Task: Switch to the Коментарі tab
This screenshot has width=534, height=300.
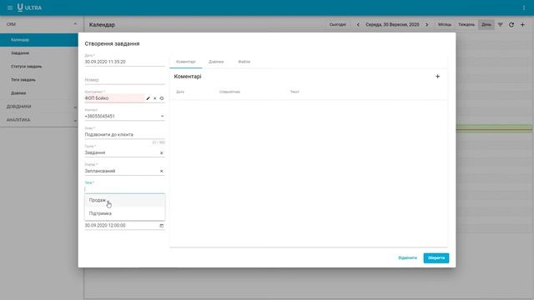Action: click(x=185, y=62)
